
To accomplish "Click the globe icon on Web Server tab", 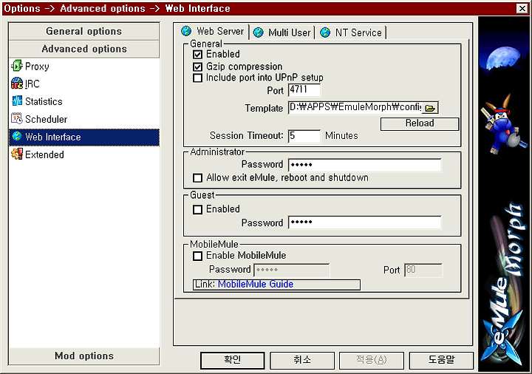I will click(186, 31).
